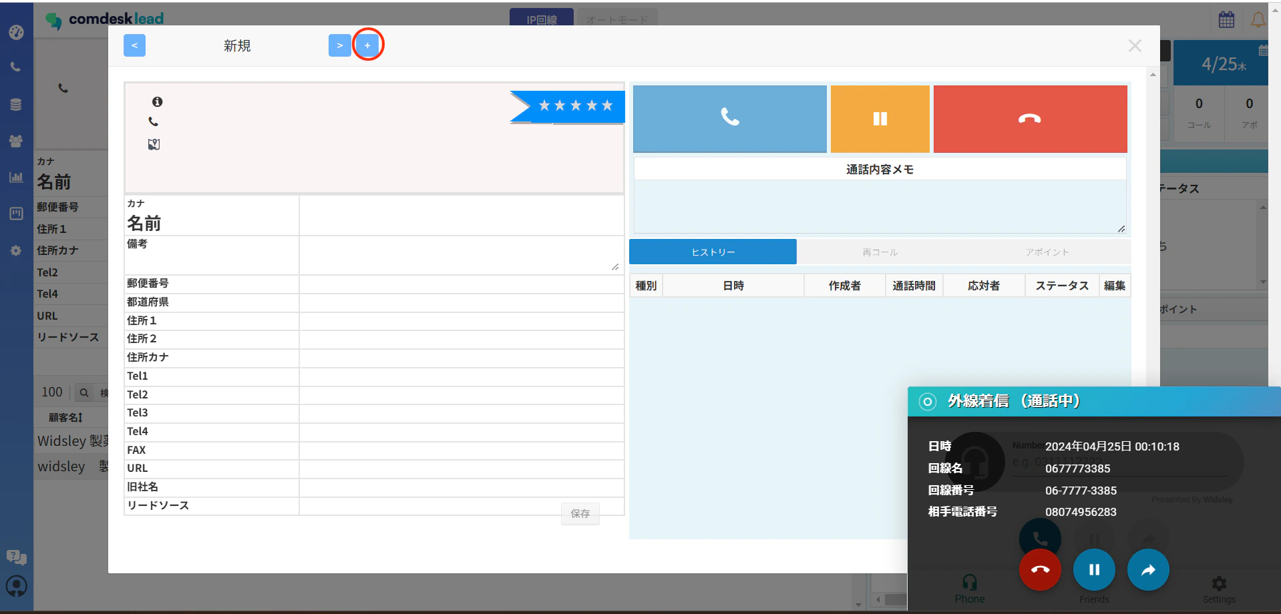Open the chat bubbles icon in sidebar
The image size is (1281, 614).
(16, 557)
